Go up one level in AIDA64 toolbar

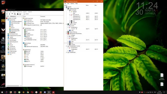[x=12, y=14]
